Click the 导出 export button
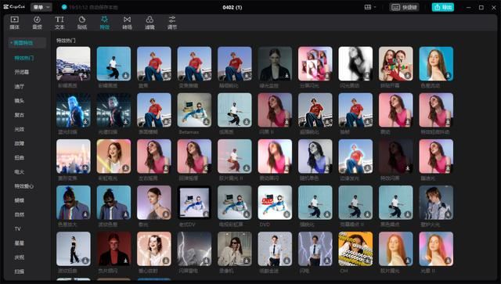This screenshot has height=284, width=501. point(443,7)
